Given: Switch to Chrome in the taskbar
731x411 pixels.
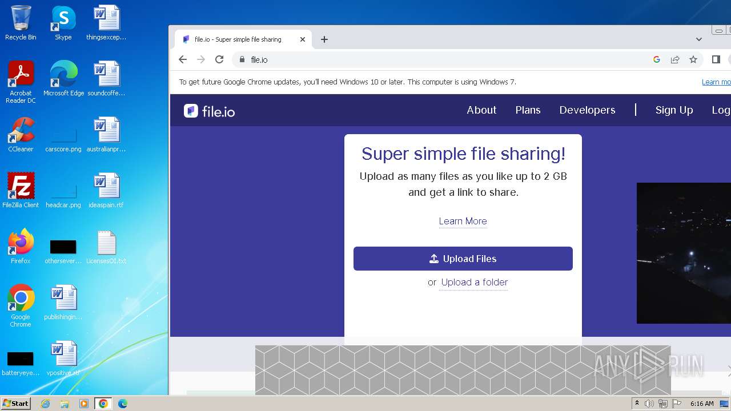Looking at the screenshot, I should 103,404.
